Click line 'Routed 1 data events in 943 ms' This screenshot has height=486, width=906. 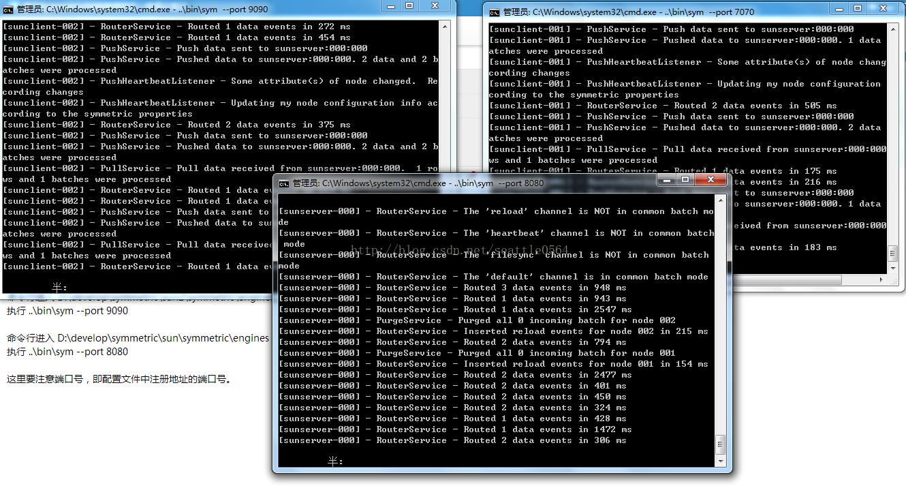(x=452, y=299)
